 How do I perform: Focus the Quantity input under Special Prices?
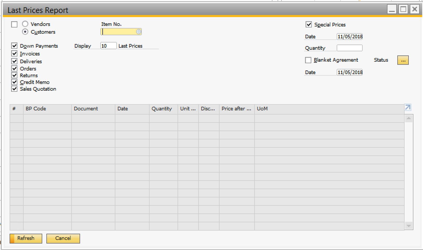pos(349,48)
